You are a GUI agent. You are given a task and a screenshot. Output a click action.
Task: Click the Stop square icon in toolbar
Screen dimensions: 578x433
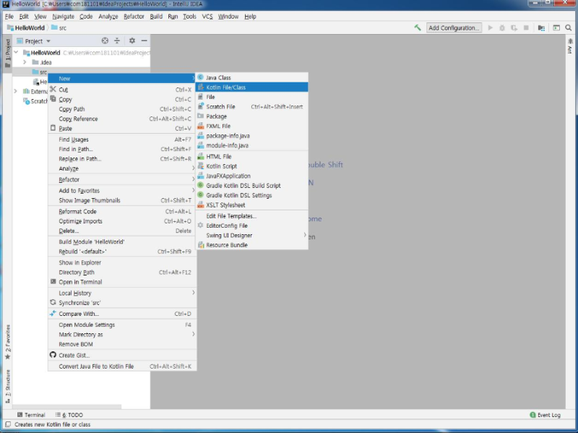pos(527,27)
